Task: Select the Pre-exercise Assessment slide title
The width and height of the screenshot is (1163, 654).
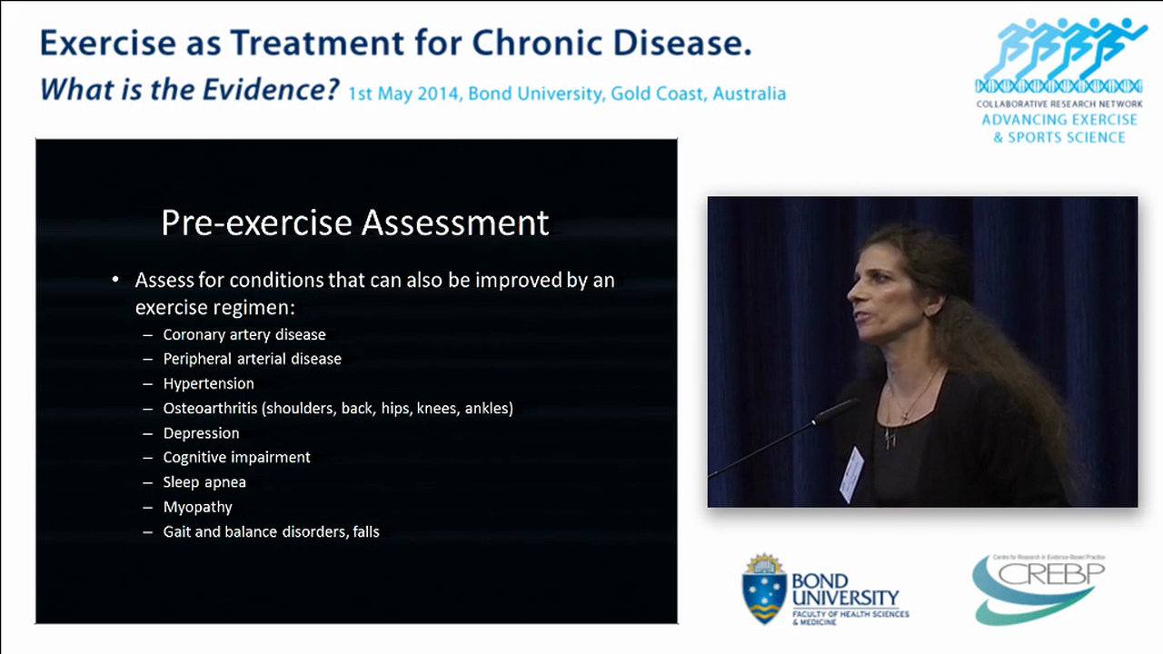Action: click(x=354, y=223)
